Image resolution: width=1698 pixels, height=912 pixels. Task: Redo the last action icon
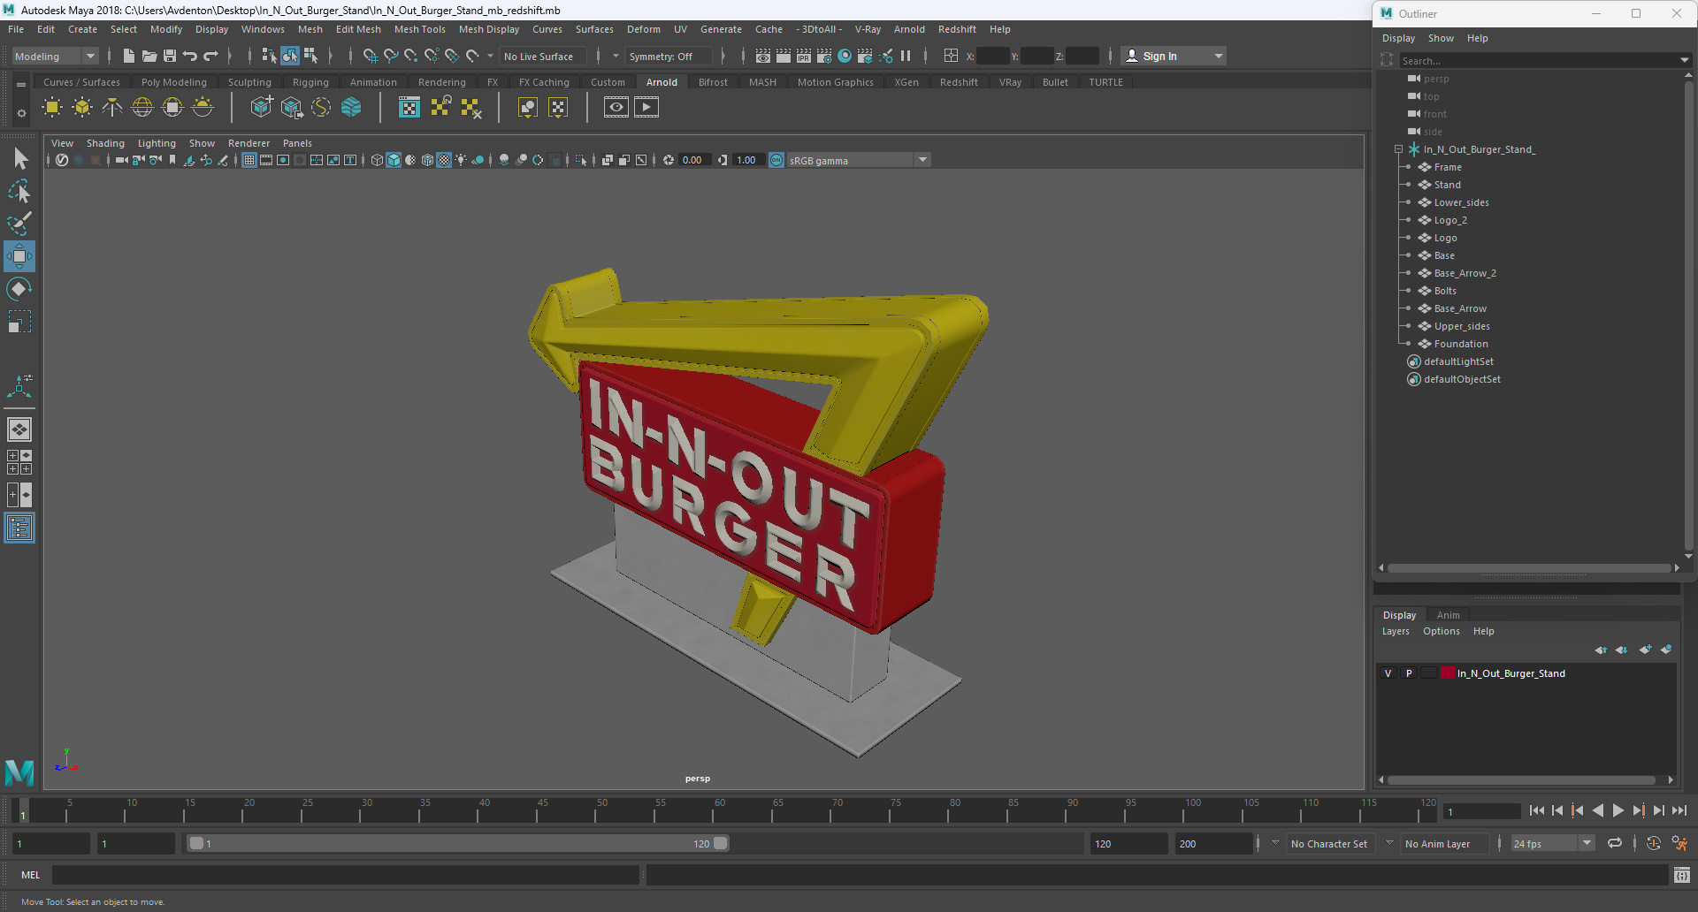point(210,56)
